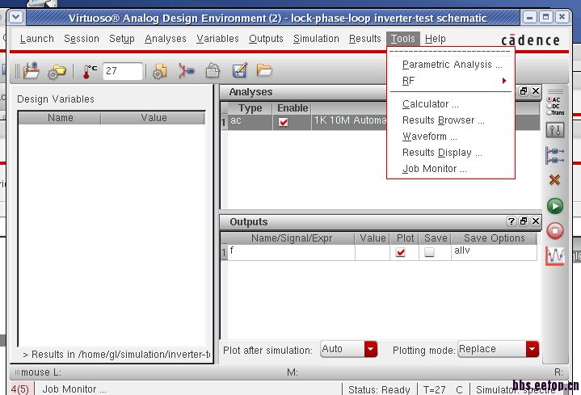
Task: Close the Analyses panel
Action: pyautogui.click(x=536, y=91)
